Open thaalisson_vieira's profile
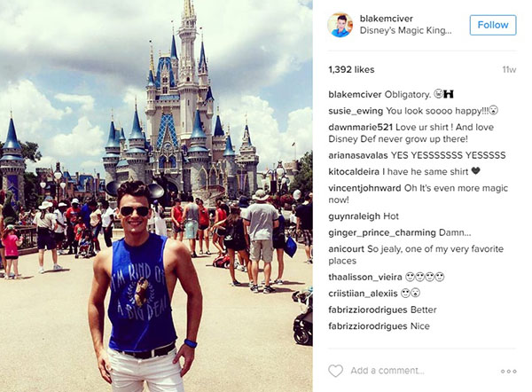Viewport: 532px width, 392px height. 365,277
